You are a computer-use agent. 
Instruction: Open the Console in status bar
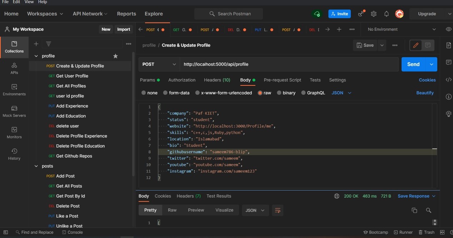click(x=73, y=232)
